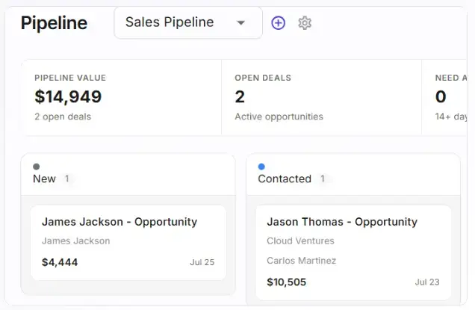Screen dimensions: 475x310
Task: Open James Jackson - Opportunity card
Action: (128, 243)
